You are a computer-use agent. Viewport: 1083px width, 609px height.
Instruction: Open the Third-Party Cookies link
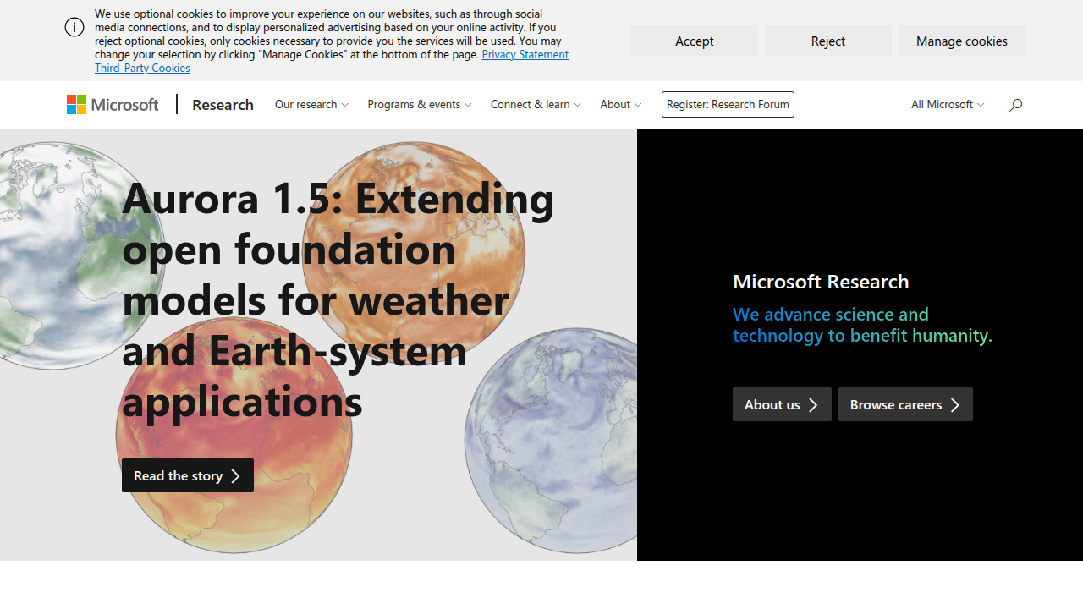pos(142,68)
